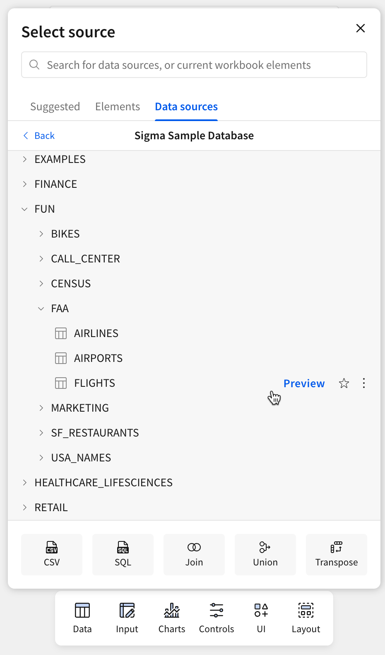
Task: Open the SQL source option
Action: pyautogui.click(x=123, y=554)
